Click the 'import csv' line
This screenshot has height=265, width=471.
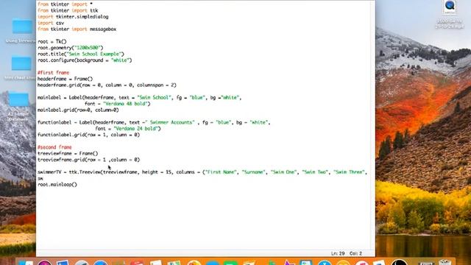click(51, 23)
